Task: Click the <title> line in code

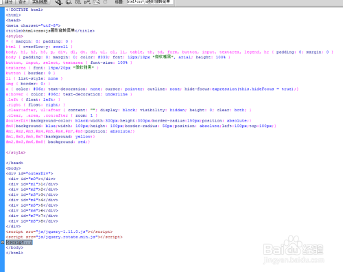Action: tap(50, 30)
